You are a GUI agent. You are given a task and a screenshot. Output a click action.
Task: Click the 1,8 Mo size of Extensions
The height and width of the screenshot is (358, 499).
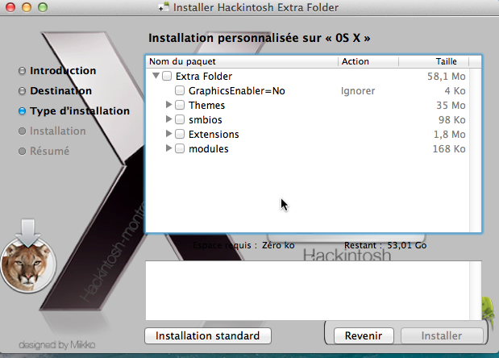[449, 135]
